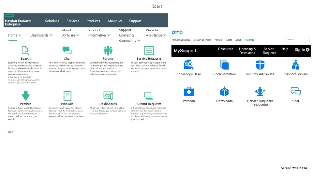Click the Security Advisories label
This screenshot has width=313, height=176.
pyautogui.click(x=260, y=74)
